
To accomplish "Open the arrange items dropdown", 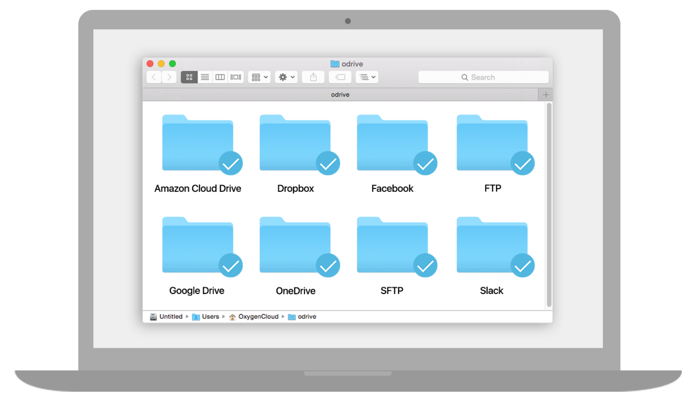I will click(x=259, y=77).
